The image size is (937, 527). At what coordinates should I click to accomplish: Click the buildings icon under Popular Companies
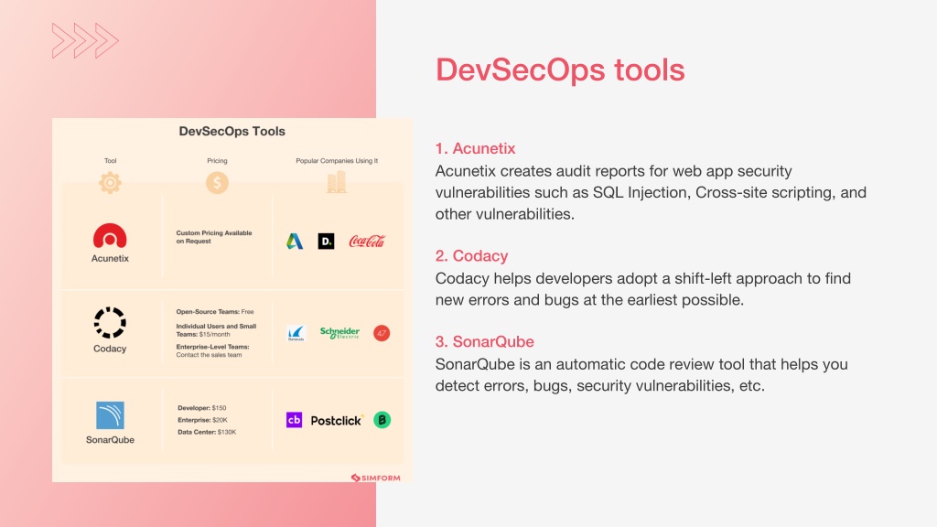tap(337, 182)
